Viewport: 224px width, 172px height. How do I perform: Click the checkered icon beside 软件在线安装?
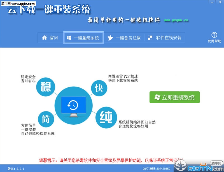tap(150, 38)
